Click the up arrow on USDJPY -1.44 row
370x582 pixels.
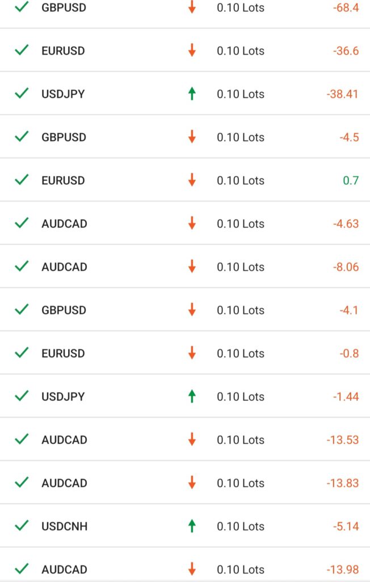pos(192,396)
